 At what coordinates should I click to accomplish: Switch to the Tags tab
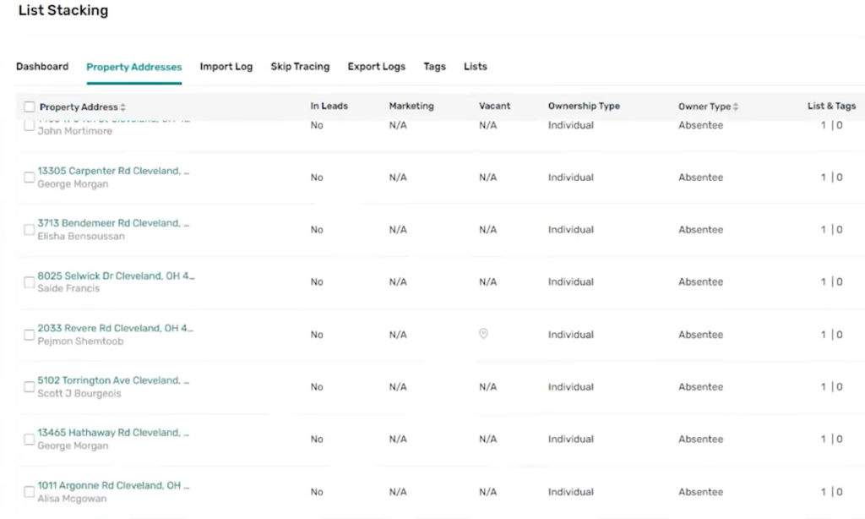click(434, 66)
